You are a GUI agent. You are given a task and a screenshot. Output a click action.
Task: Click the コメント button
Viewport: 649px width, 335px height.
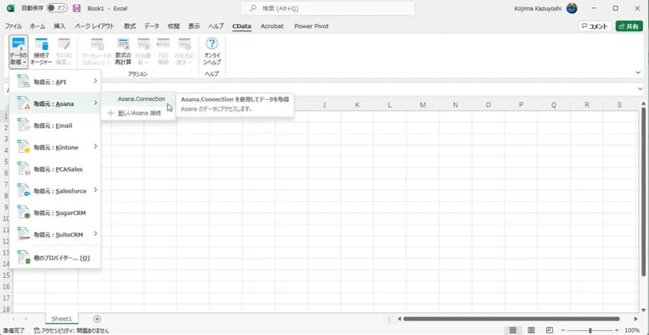point(595,26)
